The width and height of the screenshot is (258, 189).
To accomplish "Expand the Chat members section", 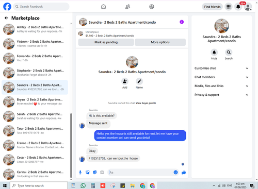I will [x=221, y=77].
